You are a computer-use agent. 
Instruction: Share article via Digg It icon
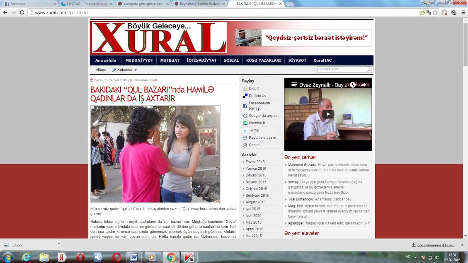click(x=245, y=89)
